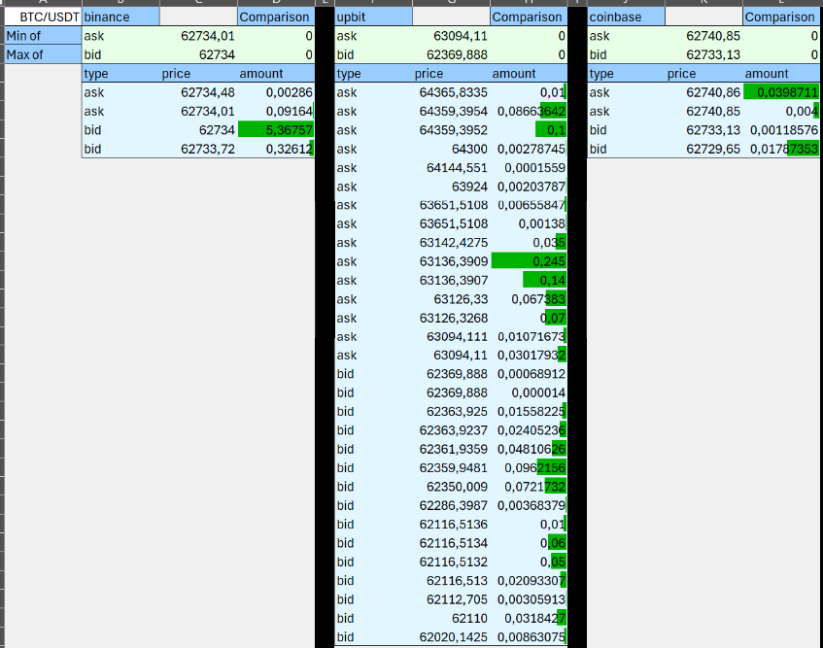The width and height of the screenshot is (823, 648).
Task: Select the BTC/USDT header cell
Action: point(43,17)
